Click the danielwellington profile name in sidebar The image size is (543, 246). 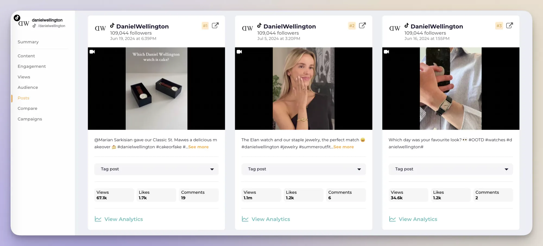[47, 20]
